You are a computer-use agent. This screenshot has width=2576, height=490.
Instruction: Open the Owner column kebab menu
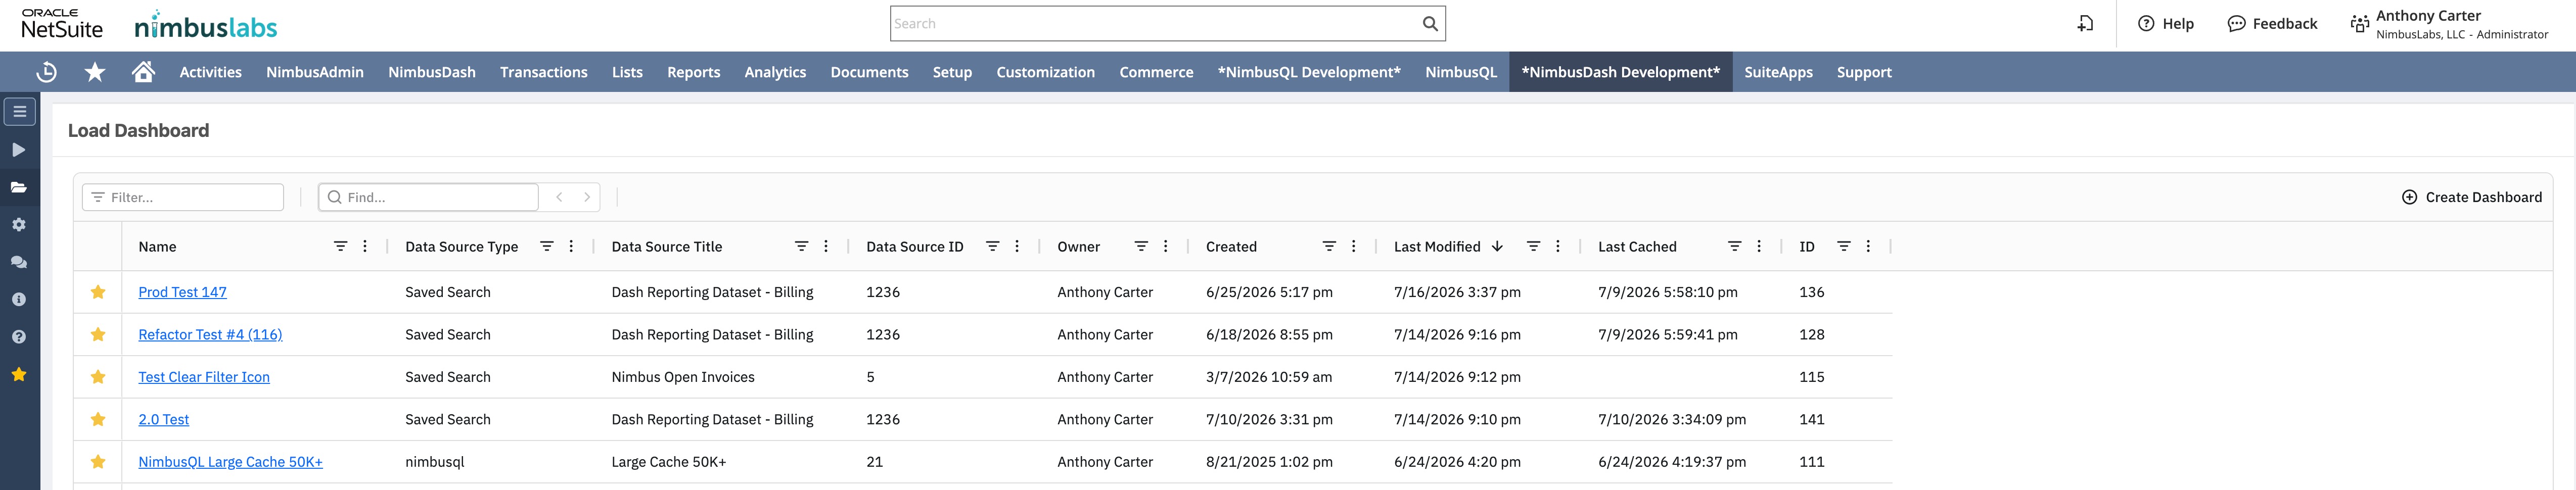1166,246
